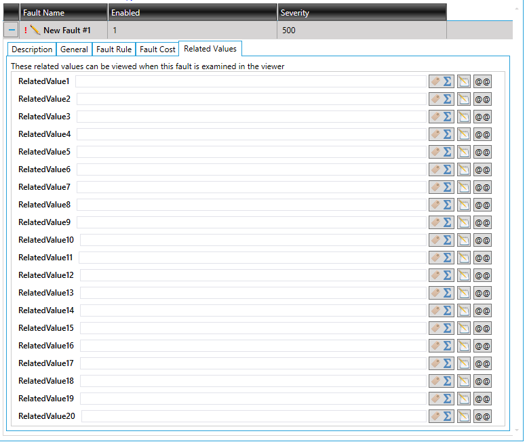Open the notepad editor icon for RelatedValue10
The image size is (527, 444).
pos(464,240)
